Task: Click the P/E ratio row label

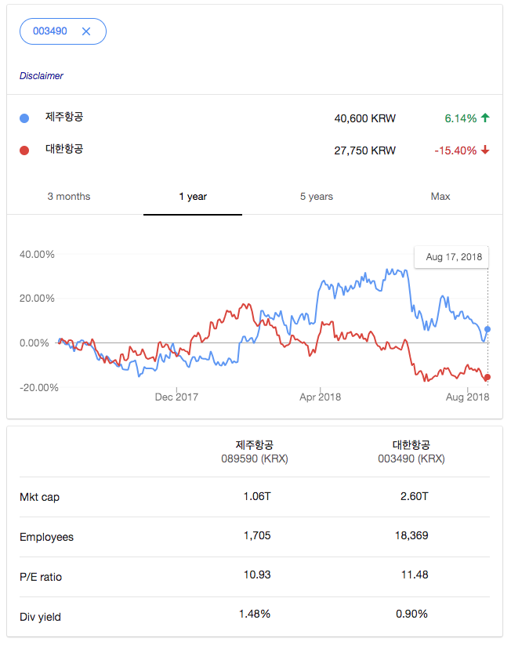Action: (x=41, y=577)
